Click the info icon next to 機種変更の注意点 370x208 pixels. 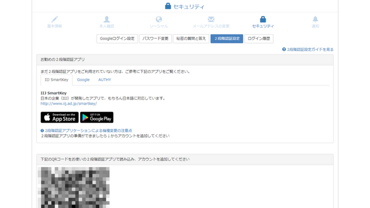[x=42, y=130]
